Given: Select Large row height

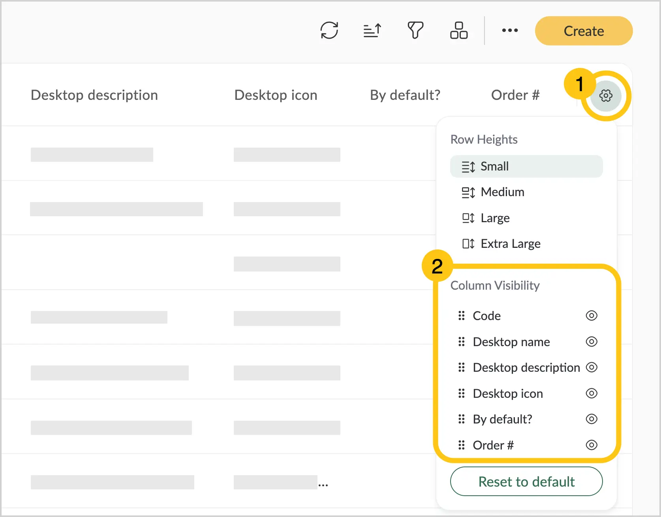Looking at the screenshot, I should point(526,218).
